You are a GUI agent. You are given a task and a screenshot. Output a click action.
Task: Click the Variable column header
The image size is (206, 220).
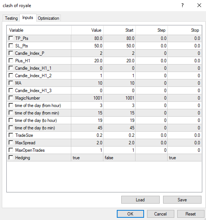pyautogui.click(x=39, y=30)
